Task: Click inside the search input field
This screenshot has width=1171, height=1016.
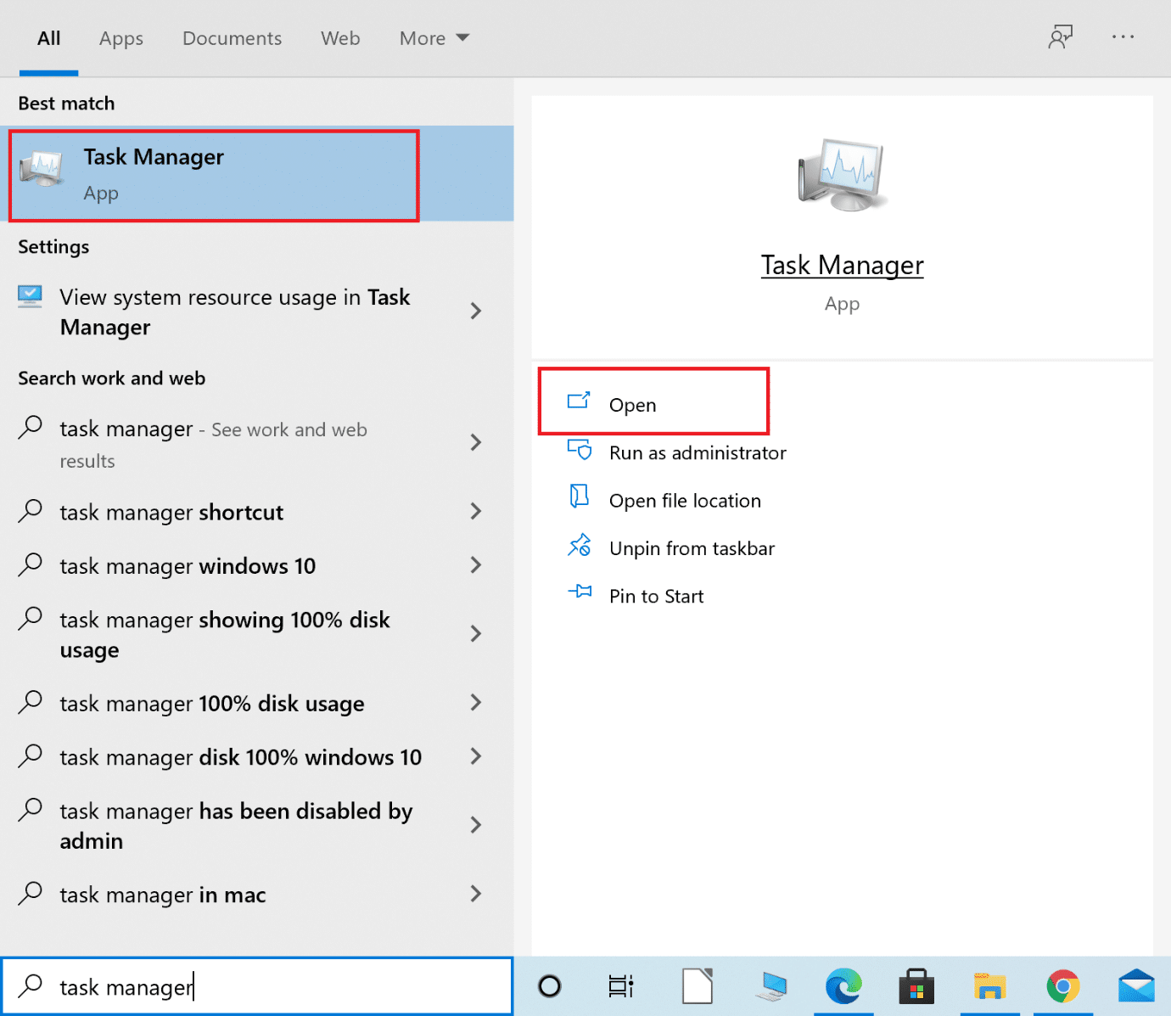Action: click(255, 986)
